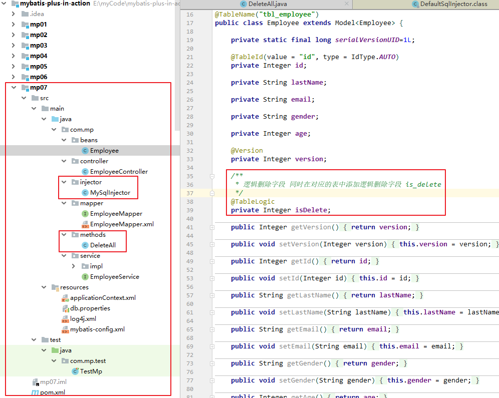Collapse the mp07 module arrow
499x398 pixels.
(x=14, y=87)
